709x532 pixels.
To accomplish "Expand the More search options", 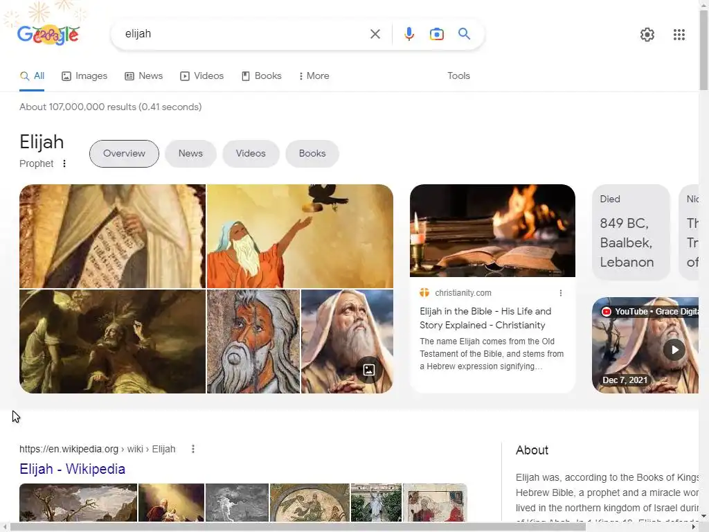I will pyautogui.click(x=314, y=76).
